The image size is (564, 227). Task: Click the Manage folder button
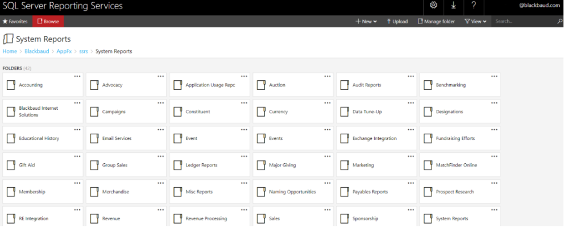436,21
